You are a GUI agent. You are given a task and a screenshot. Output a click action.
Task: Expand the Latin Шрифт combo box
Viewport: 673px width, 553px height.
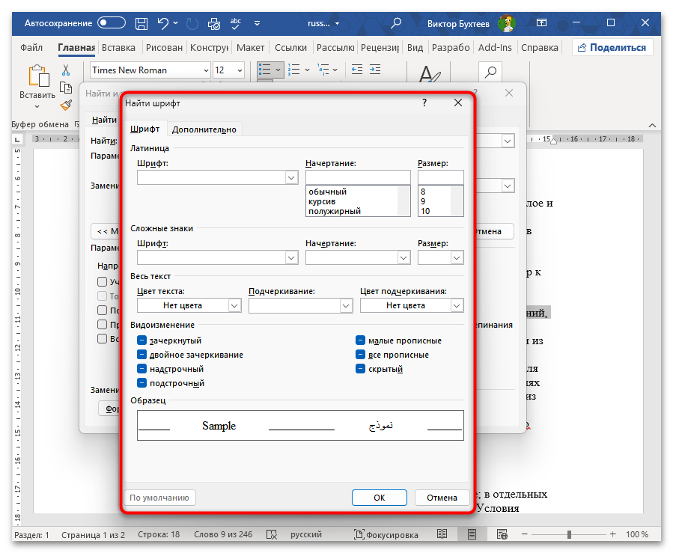(291, 177)
